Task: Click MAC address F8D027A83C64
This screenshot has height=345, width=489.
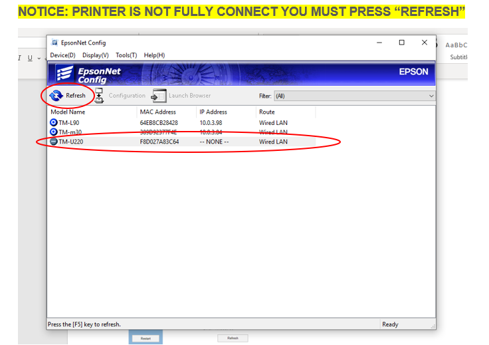Action: point(159,142)
